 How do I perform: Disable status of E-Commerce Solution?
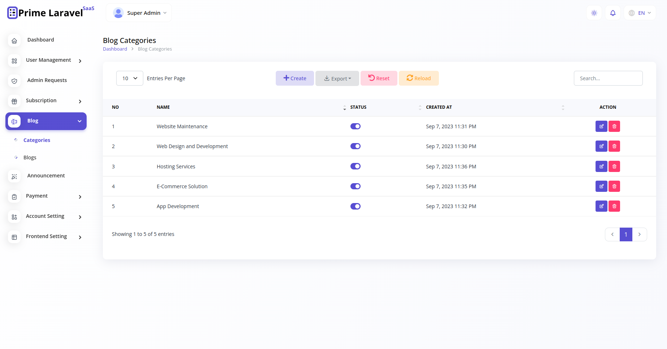(x=356, y=186)
